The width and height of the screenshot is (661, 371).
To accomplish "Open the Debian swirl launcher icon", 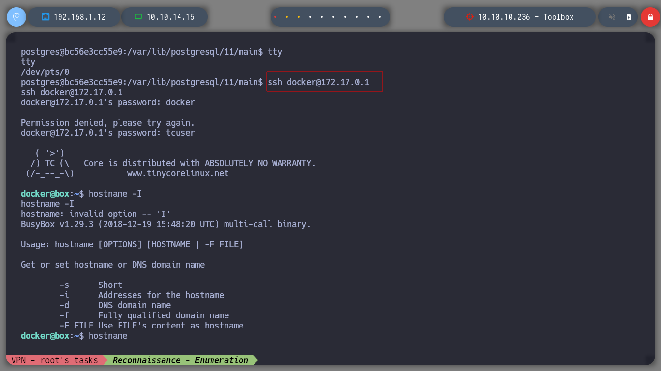I will [x=16, y=17].
